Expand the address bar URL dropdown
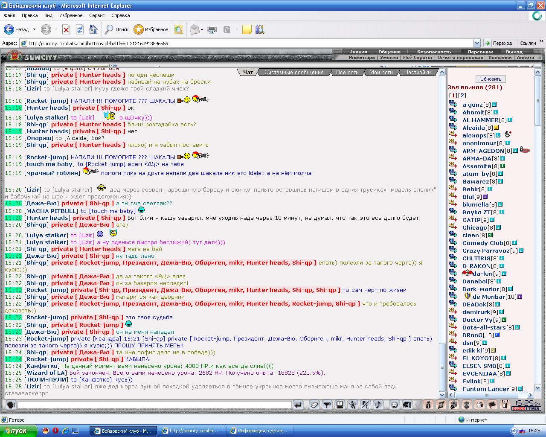This screenshot has height=437, width=546. pos(477,43)
